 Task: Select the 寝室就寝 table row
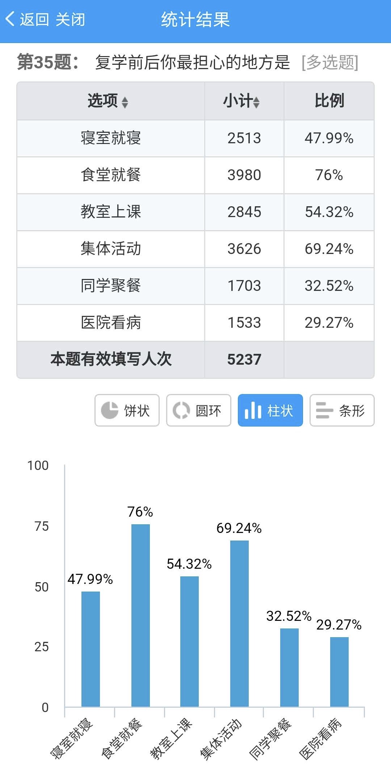111,138
